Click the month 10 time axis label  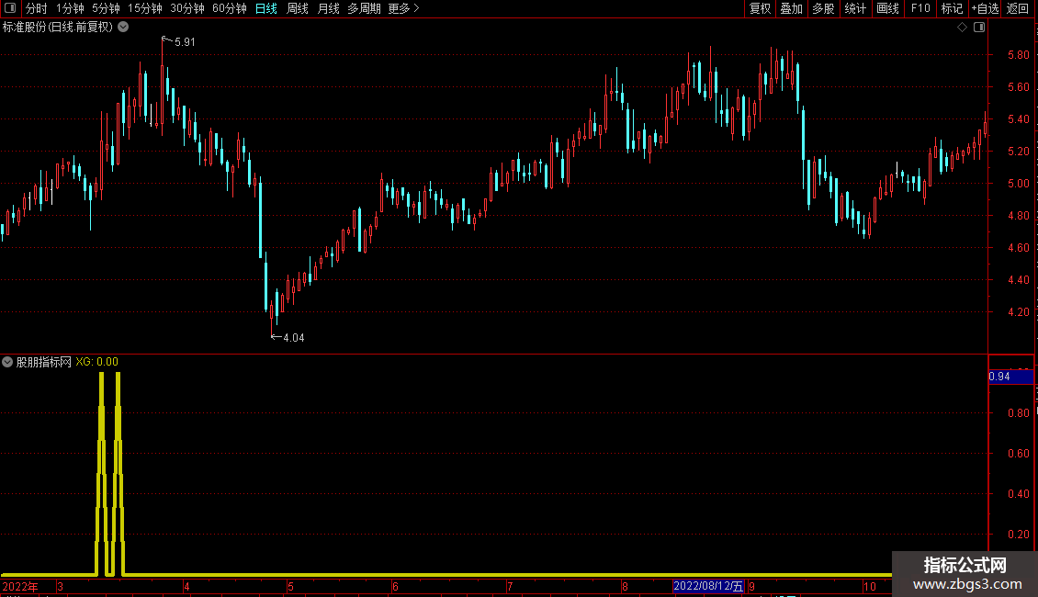(870, 586)
